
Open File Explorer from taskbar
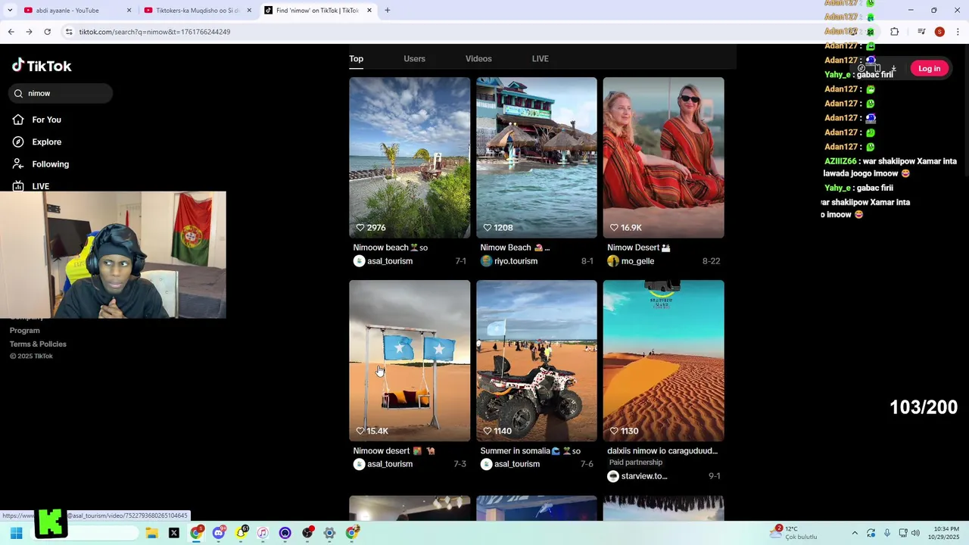(x=152, y=533)
